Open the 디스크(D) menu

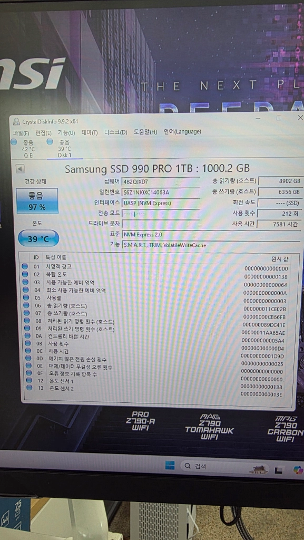[x=115, y=132]
